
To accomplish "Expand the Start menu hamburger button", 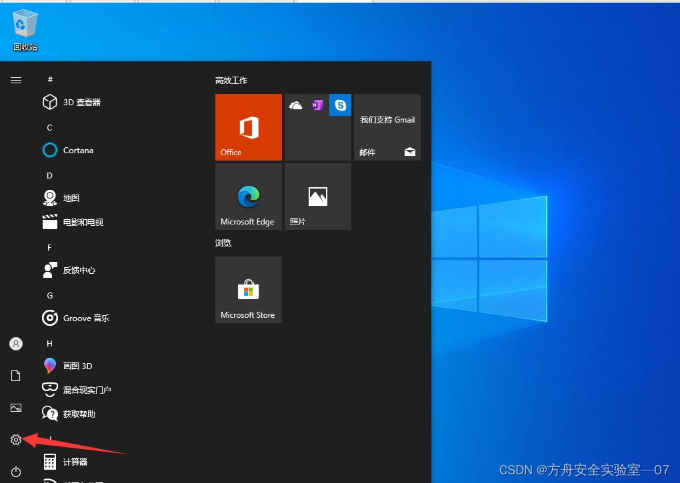I will tap(16, 80).
